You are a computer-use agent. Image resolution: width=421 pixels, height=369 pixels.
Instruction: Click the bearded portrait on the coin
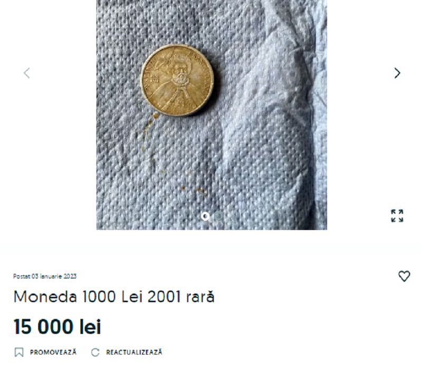point(179,73)
